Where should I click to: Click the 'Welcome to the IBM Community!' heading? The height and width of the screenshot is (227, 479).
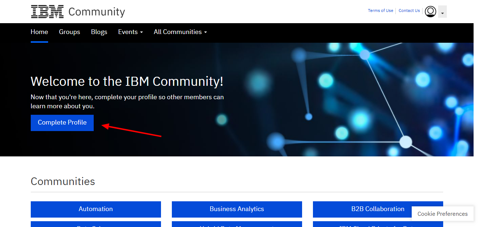(x=127, y=81)
